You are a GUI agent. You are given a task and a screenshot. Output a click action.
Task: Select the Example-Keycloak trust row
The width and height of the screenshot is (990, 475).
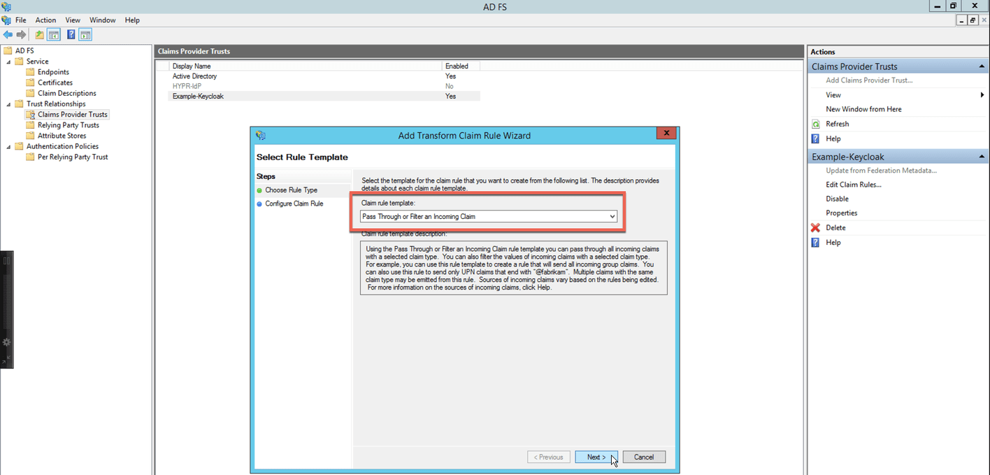(x=324, y=96)
